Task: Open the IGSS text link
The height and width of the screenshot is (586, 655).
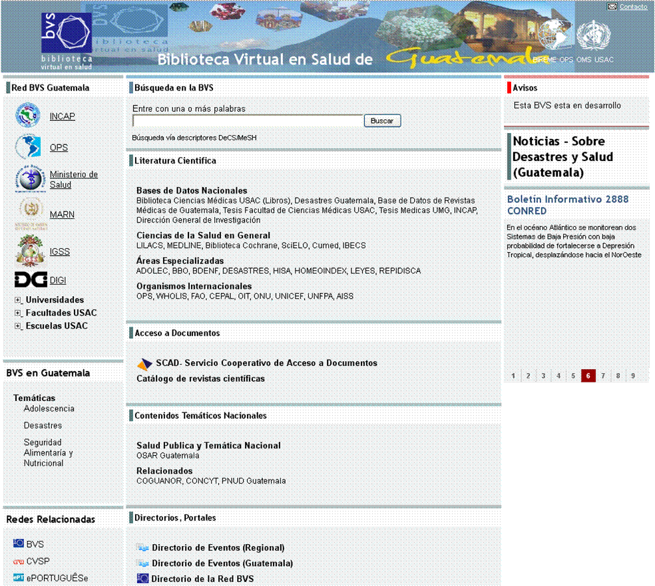Action: (60, 251)
